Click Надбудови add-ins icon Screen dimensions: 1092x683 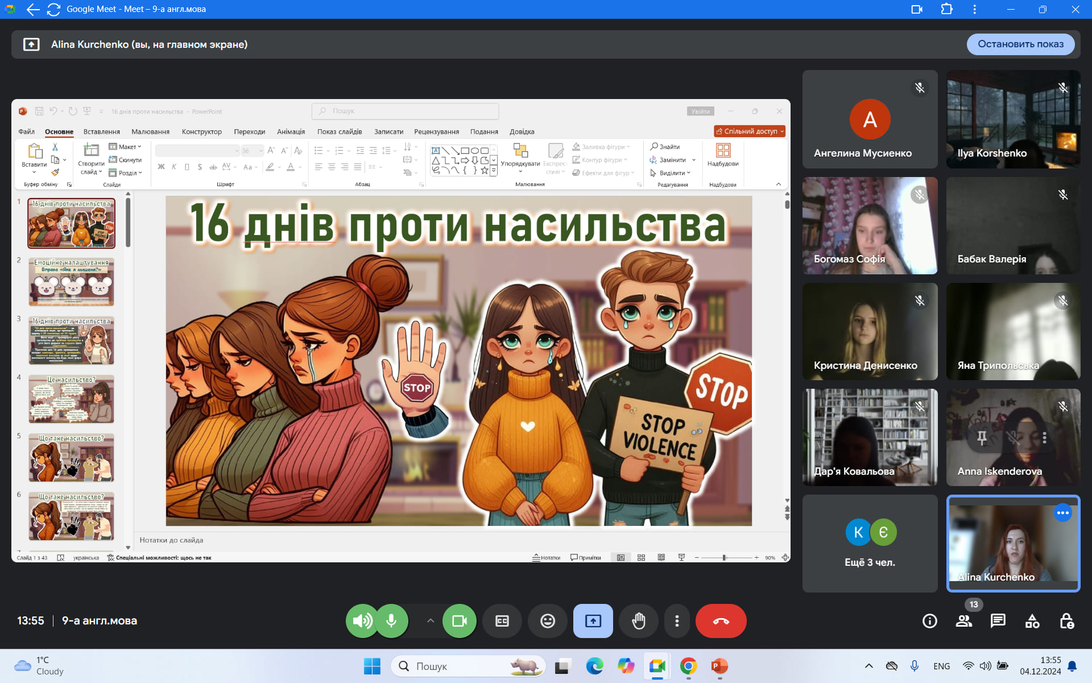723,150
